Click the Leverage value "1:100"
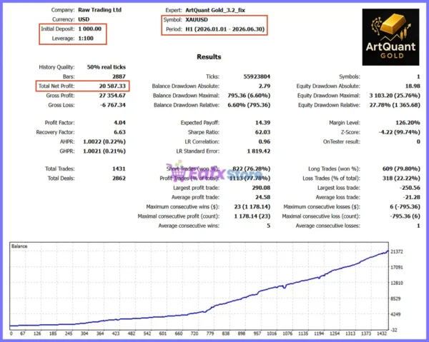The height and width of the screenshot is (342, 429). 86,39
